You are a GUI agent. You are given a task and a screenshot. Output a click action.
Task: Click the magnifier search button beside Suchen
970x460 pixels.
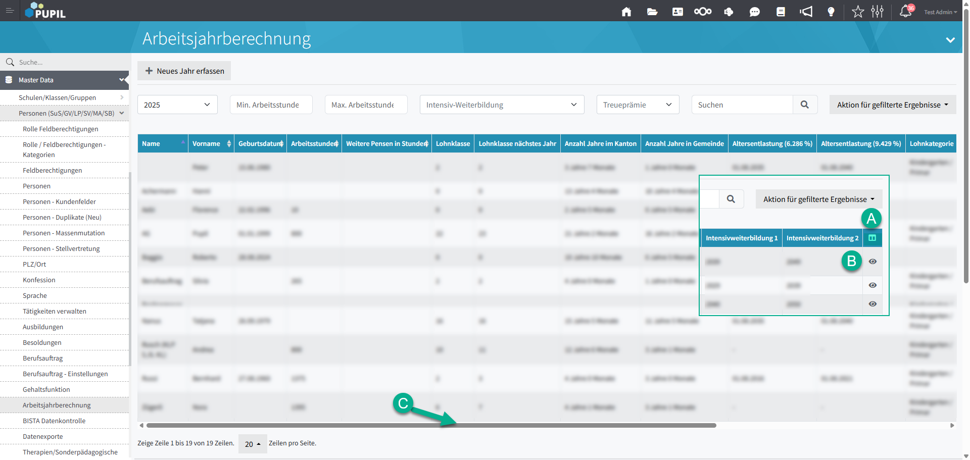click(805, 105)
